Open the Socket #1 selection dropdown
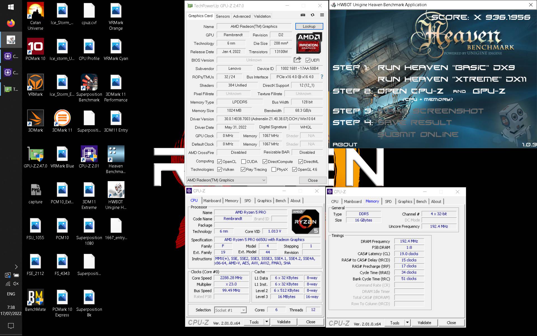537x336 pixels. click(230, 310)
